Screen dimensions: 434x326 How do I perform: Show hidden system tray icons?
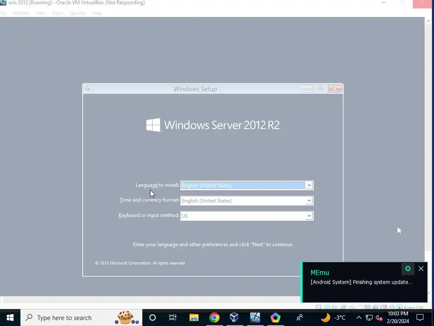point(359,318)
